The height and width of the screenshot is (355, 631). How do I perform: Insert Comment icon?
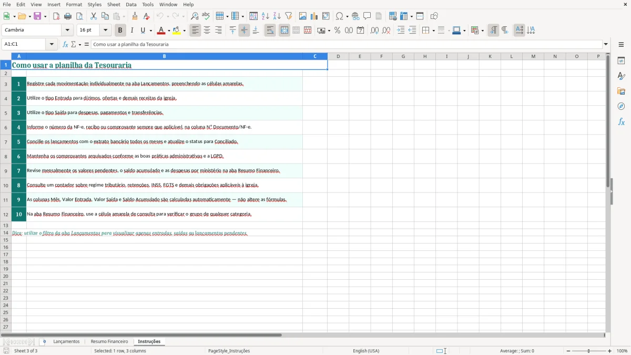pyautogui.click(x=367, y=16)
